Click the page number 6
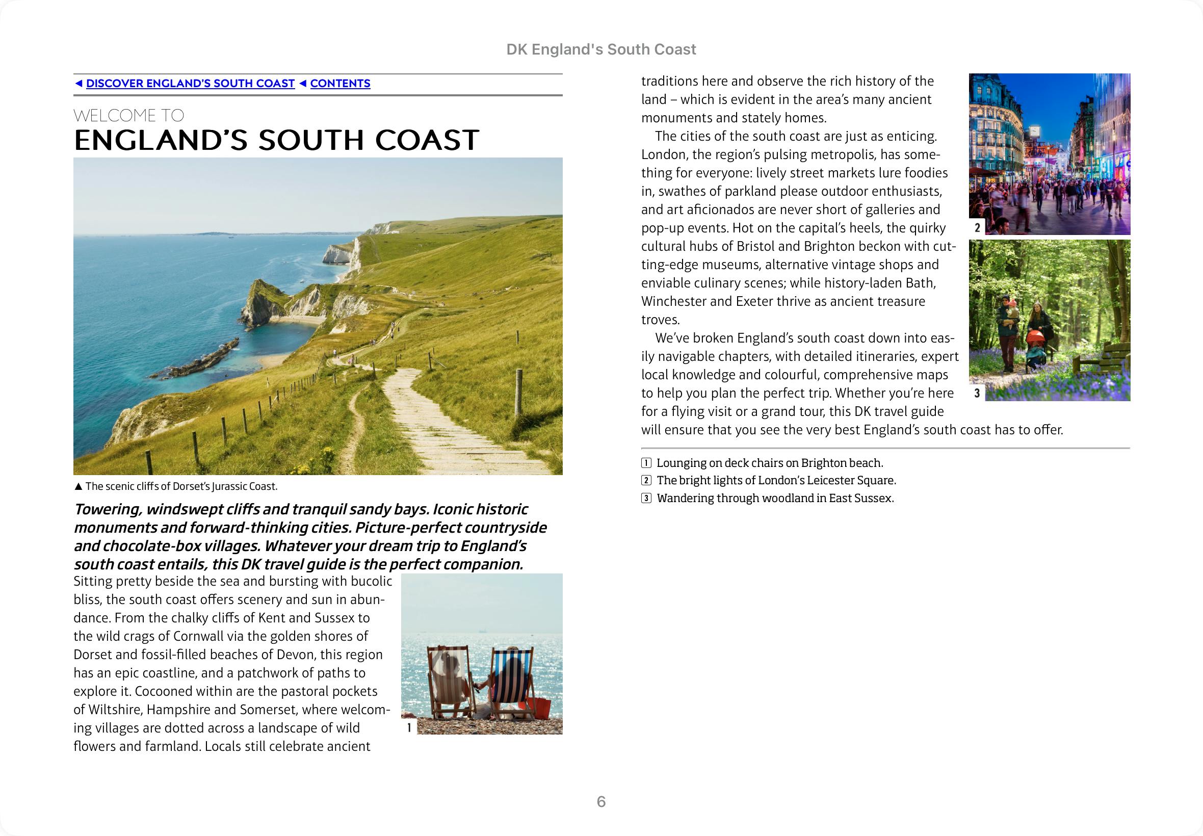Screen dimensions: 1203x836 (600, 801)
